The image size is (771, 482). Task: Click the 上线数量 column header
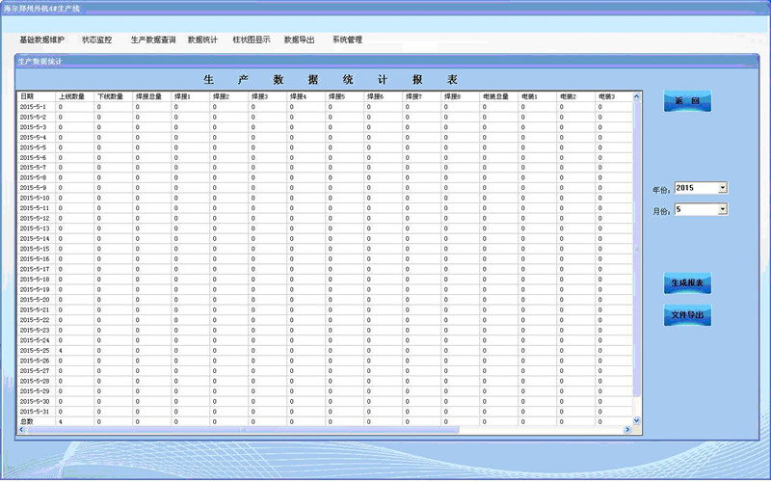(74, 96)
